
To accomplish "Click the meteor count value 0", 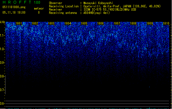I will coord(39,13).
